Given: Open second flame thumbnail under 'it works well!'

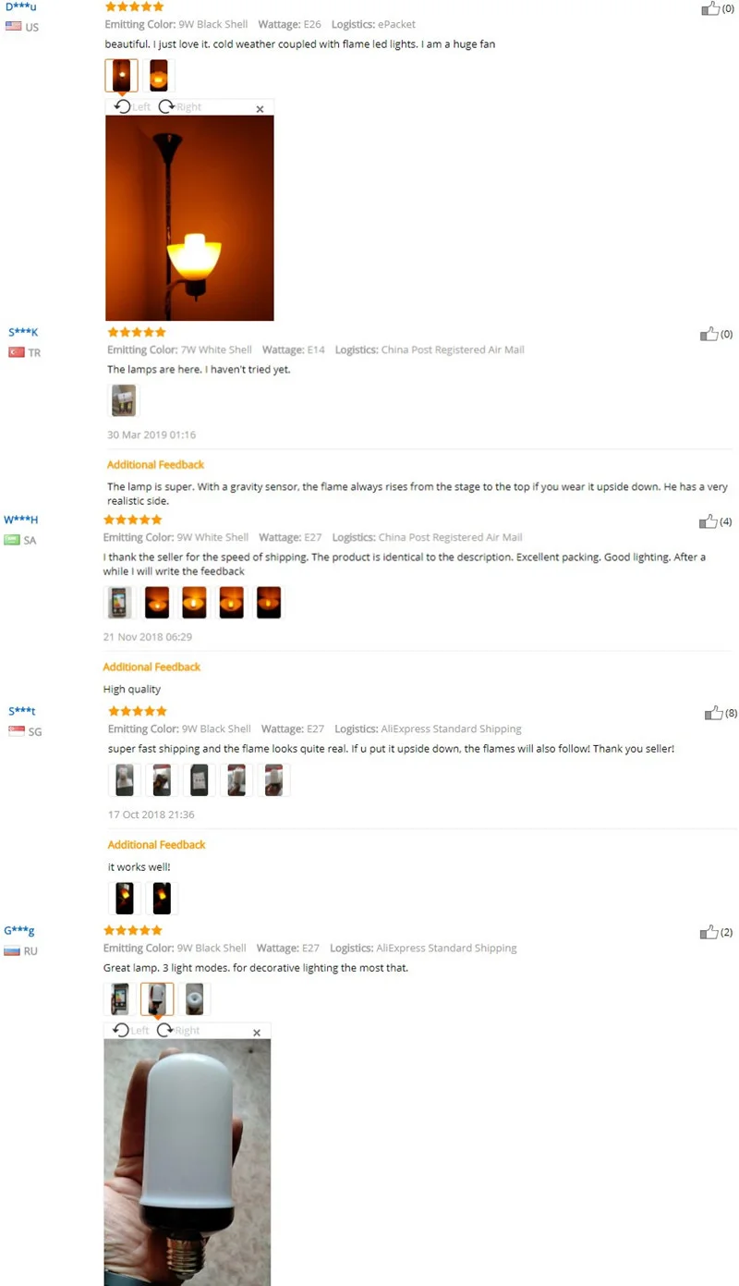Looking at the screenshot, I should point(162,898).
